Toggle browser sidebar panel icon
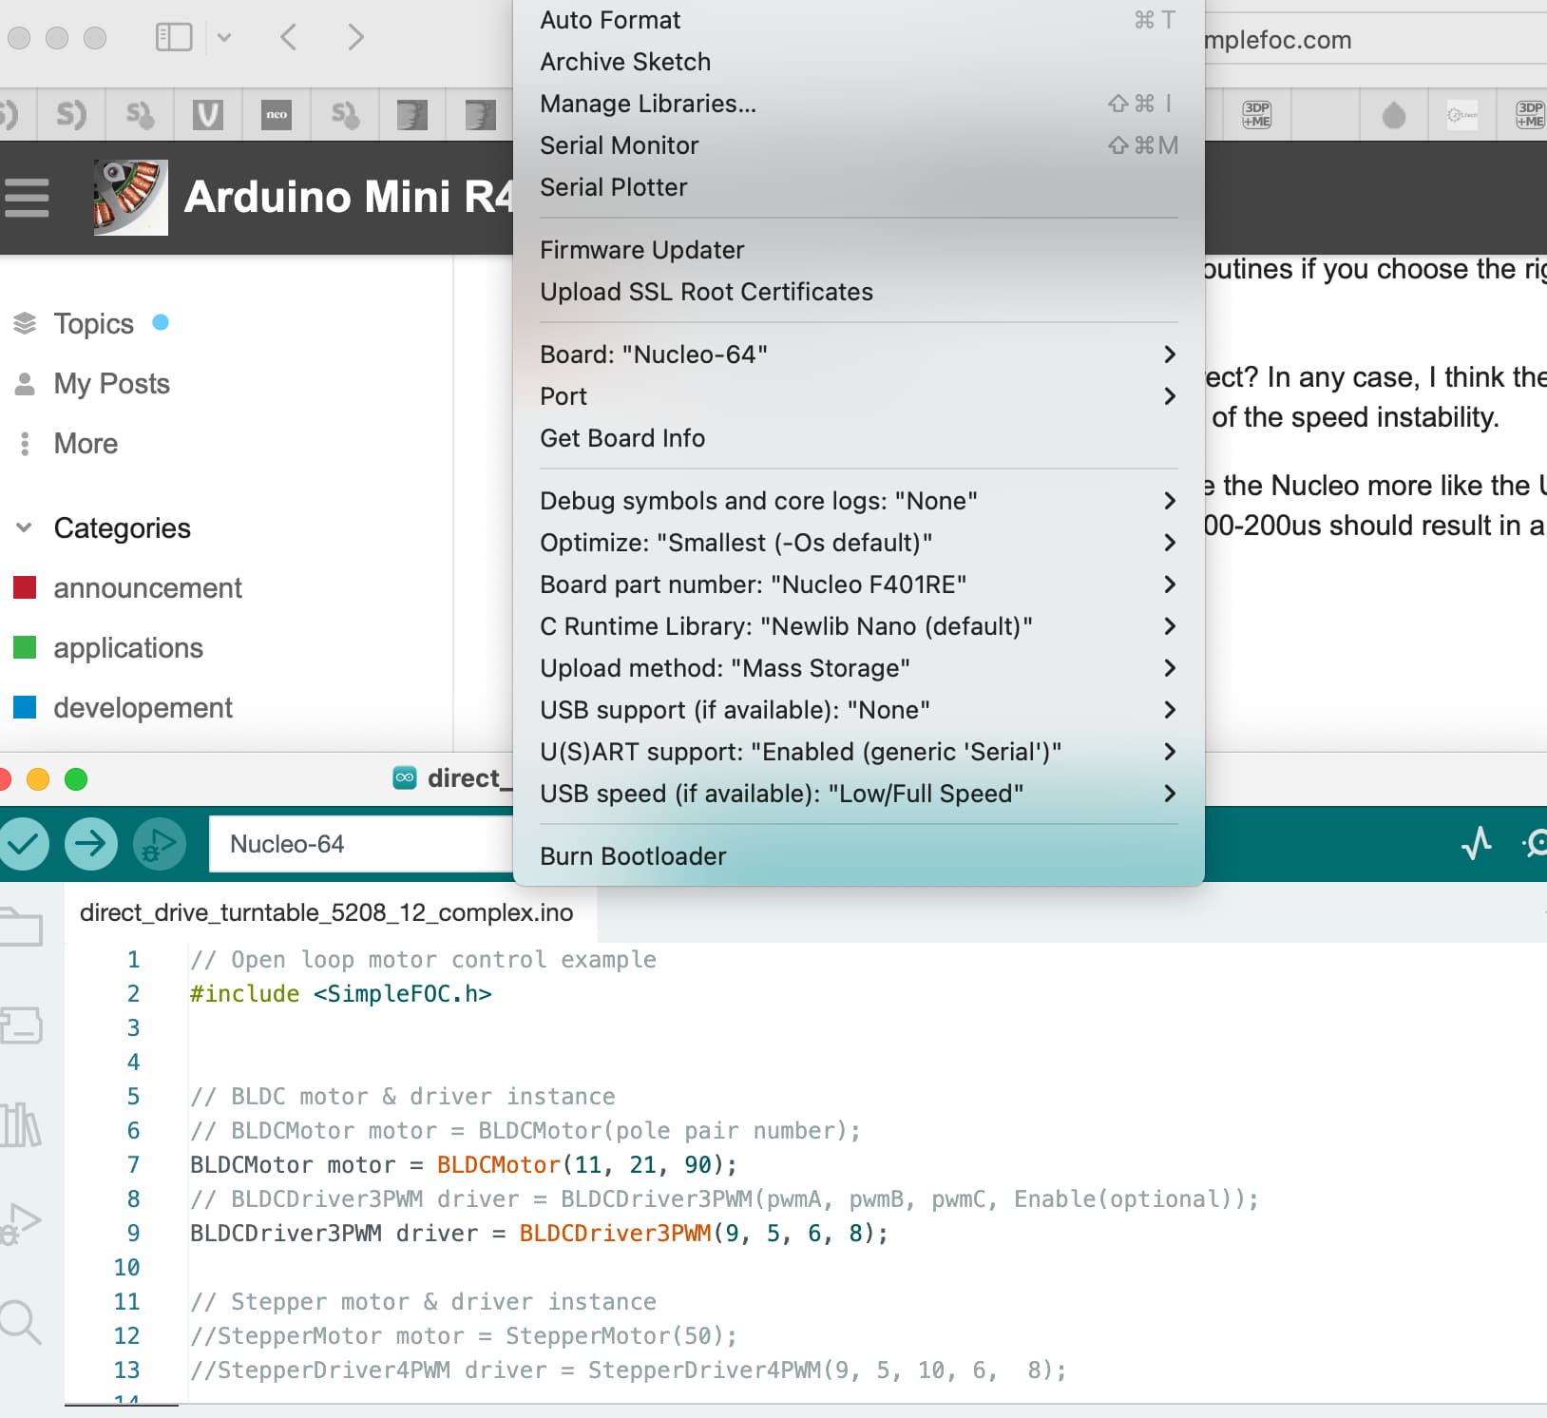This screenshot has height=1418, width=1547. [174, 37]
